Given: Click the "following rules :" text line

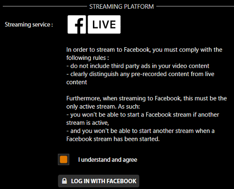Looking at the screenshot, I should click(x=88, y=58).
